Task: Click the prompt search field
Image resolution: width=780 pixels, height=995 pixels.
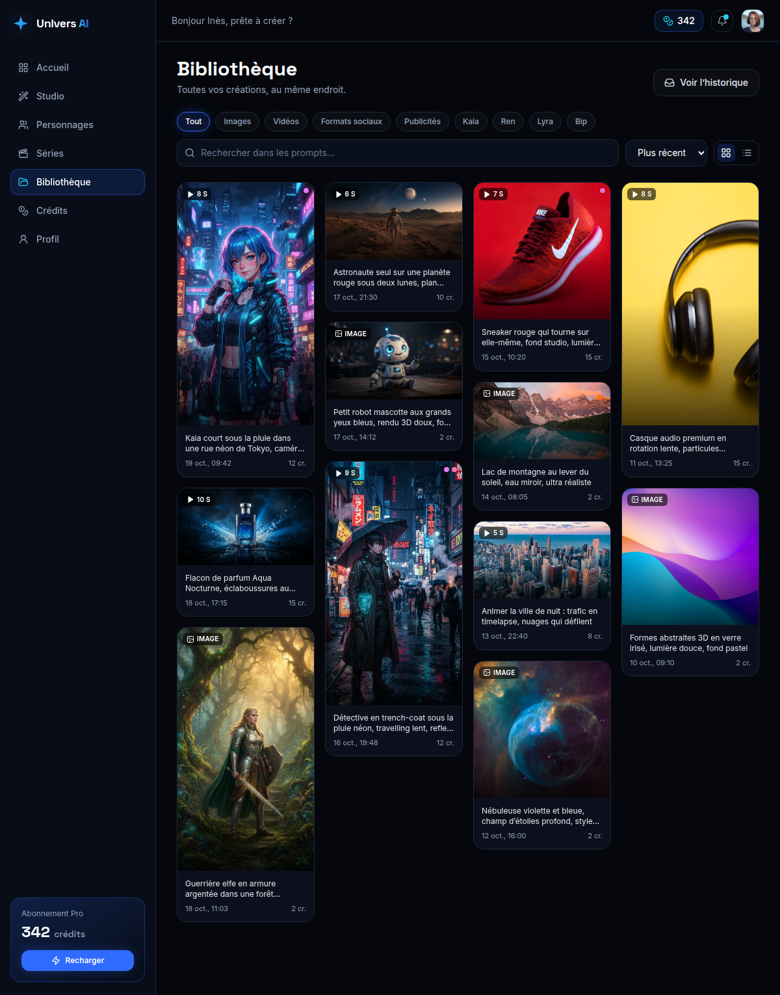Action: click(x=398, y=153)
